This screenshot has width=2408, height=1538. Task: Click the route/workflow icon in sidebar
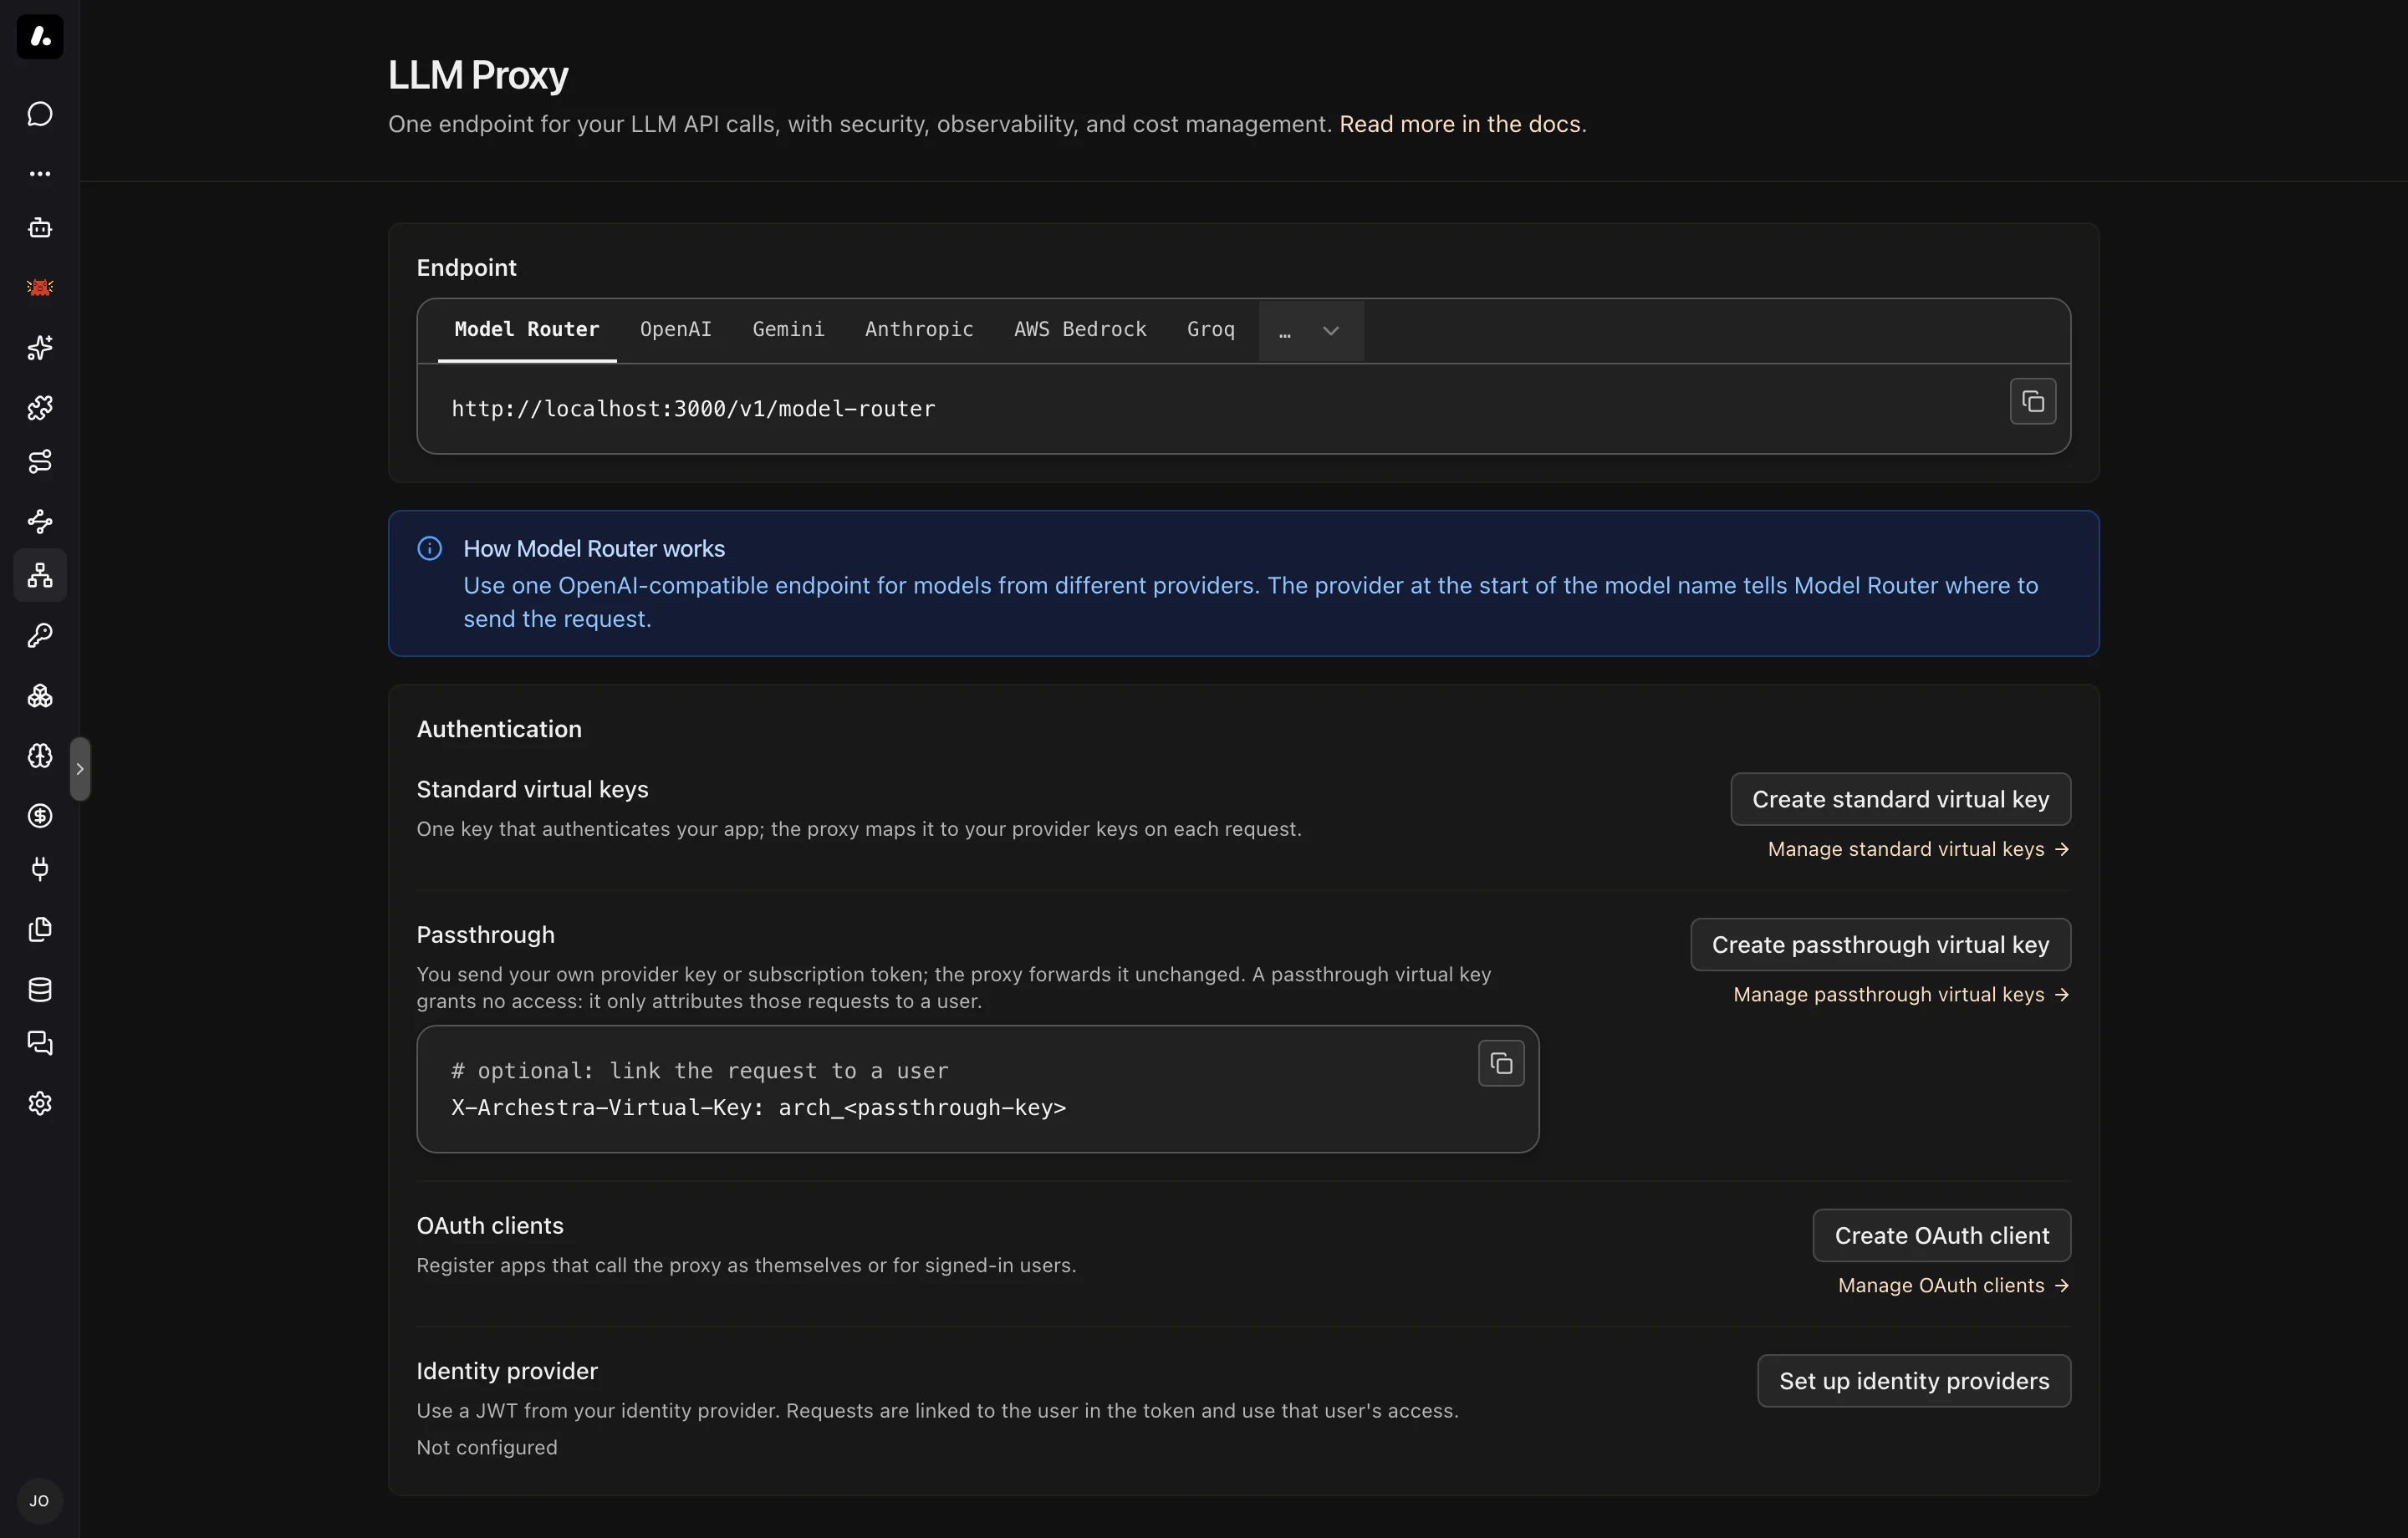tap(40, 462)
